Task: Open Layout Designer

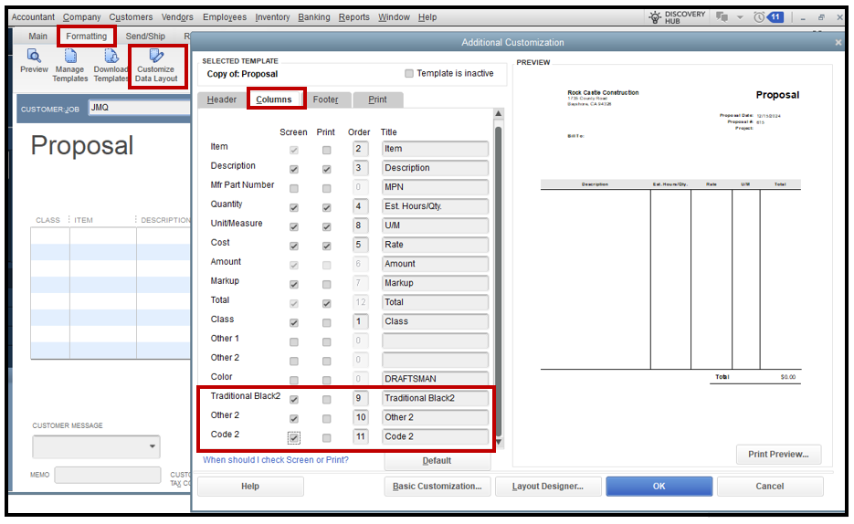Action: tap(548, 487)
